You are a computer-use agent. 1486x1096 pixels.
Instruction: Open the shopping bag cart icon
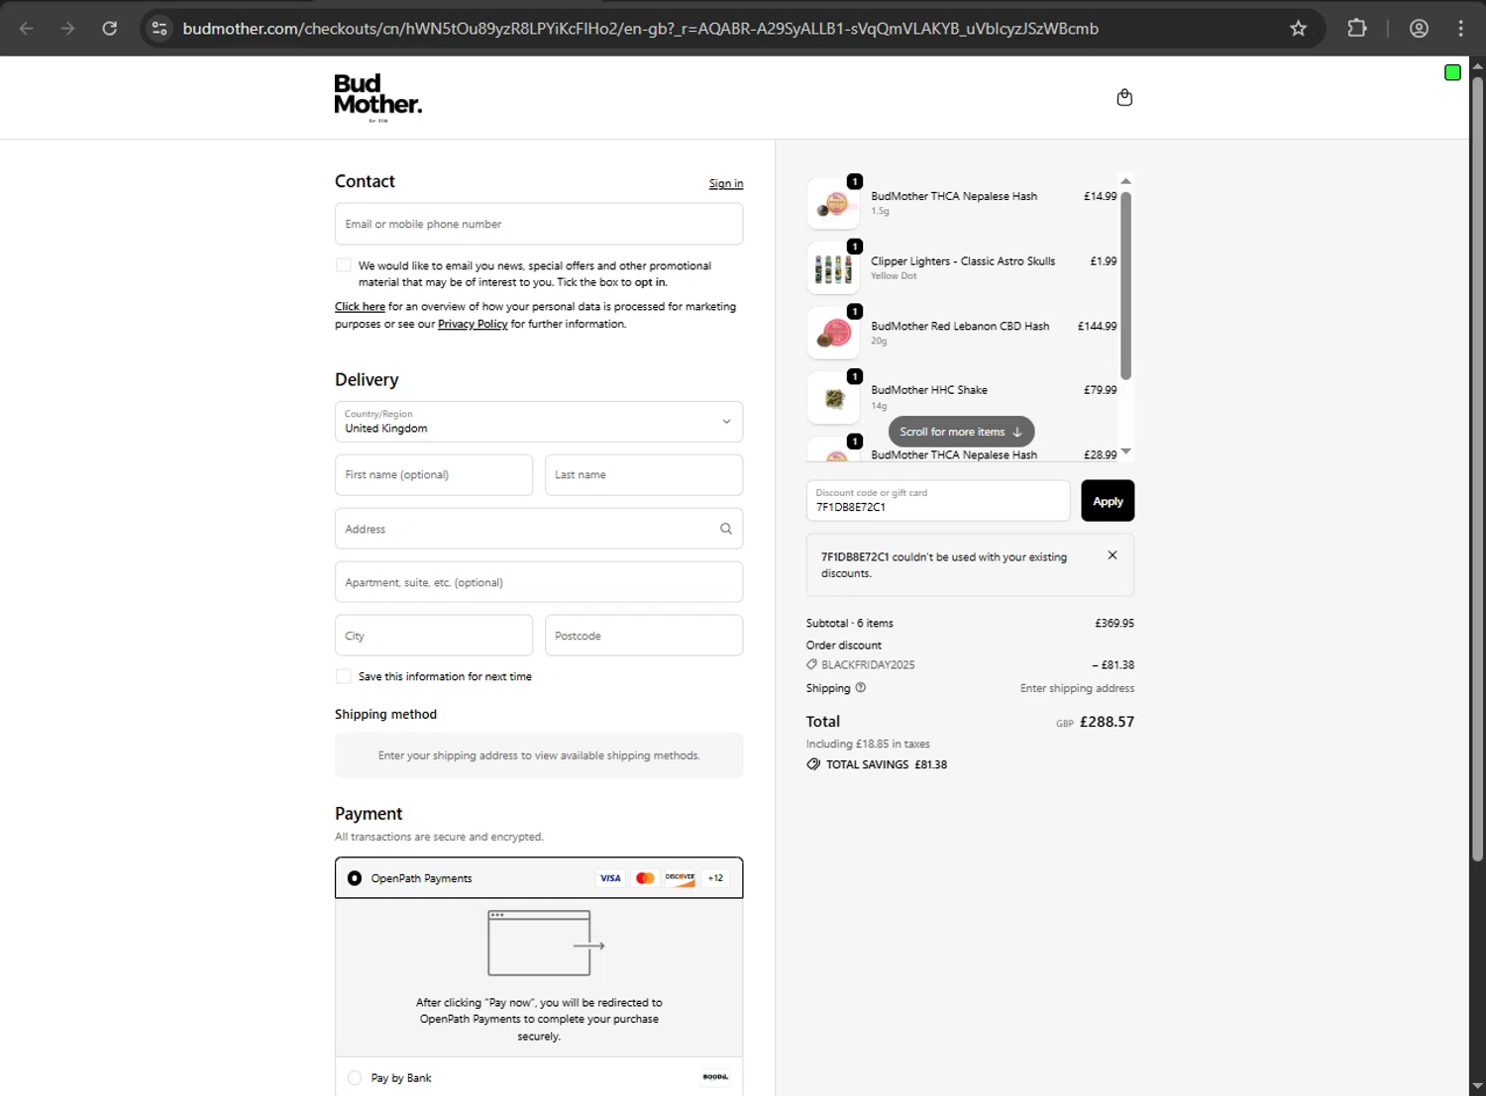click(1124, 97)
